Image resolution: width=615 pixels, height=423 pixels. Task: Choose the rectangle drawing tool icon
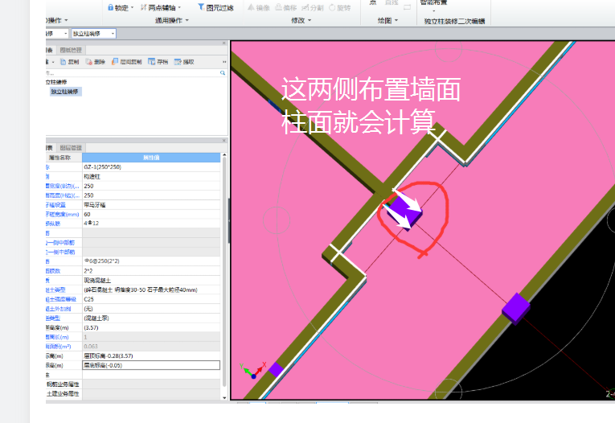pyautogui.click(x=407, y=7)
